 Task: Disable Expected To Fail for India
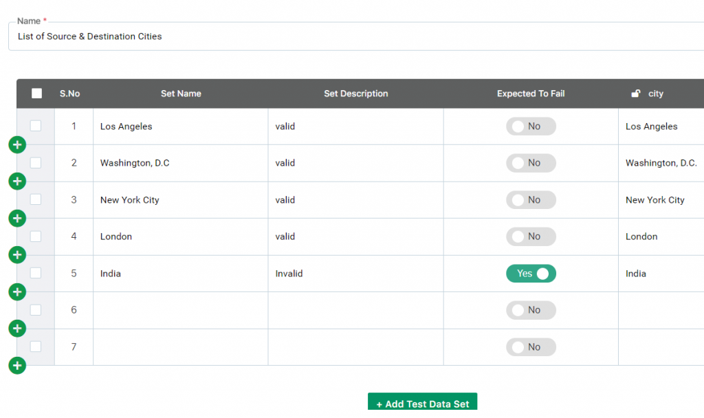[531, 274]
